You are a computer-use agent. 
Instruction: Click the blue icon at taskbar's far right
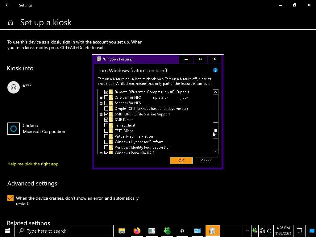pyautogui.click(x=312, y=231)
